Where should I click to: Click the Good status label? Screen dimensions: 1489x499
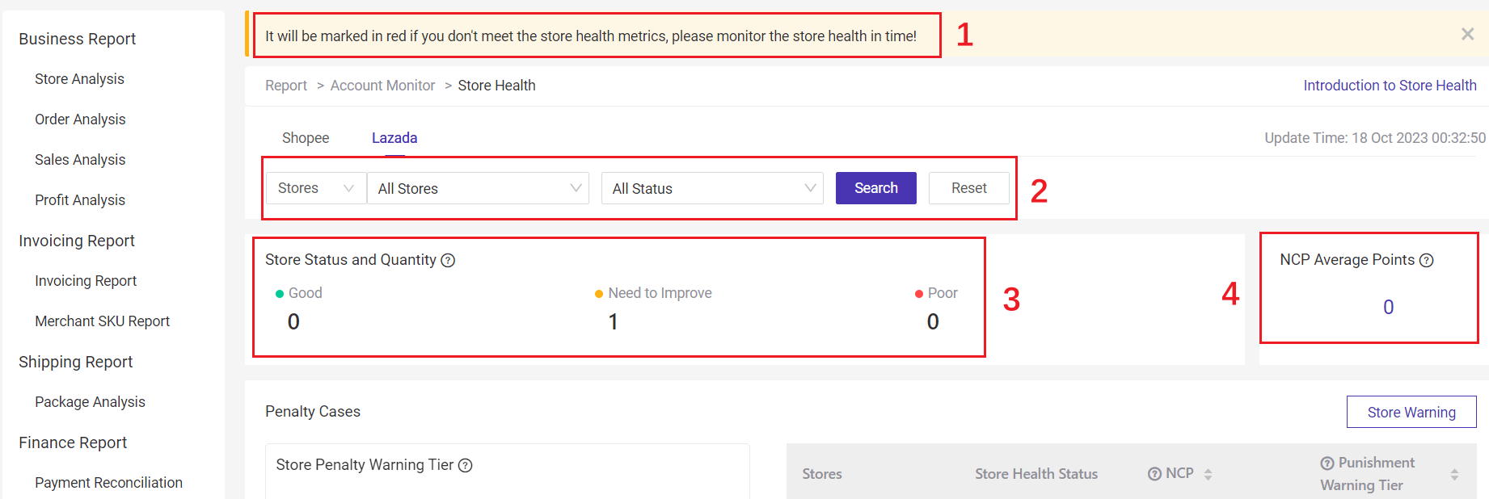pos(305,293)
